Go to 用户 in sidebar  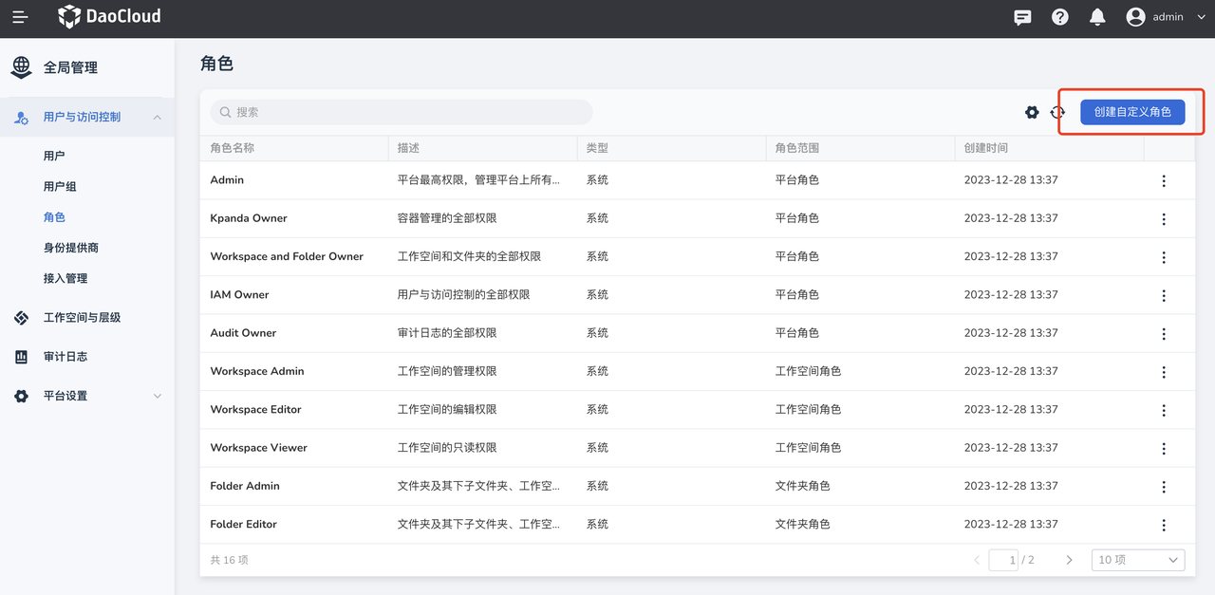pyautogui.click(x=54, y=156)
